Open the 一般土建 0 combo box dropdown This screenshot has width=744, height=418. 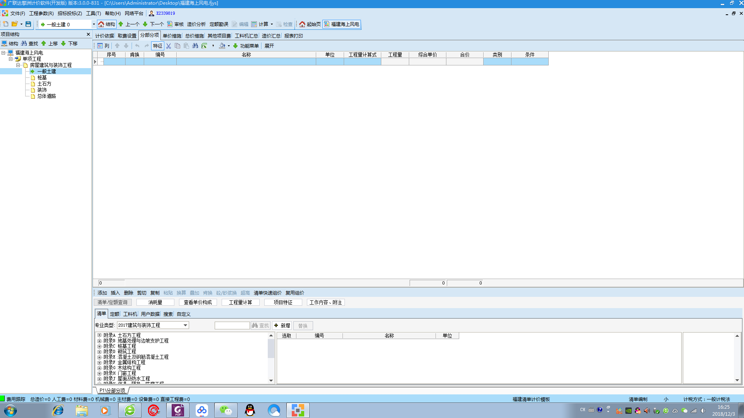(x=93, y=24)
